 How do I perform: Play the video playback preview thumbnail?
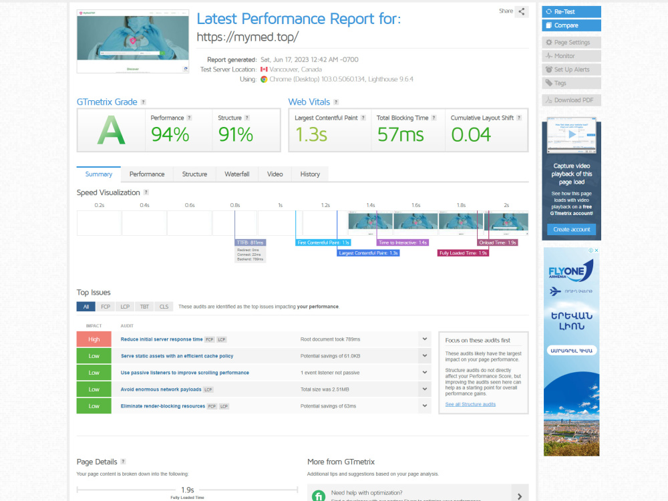click(x=572, y=134)
